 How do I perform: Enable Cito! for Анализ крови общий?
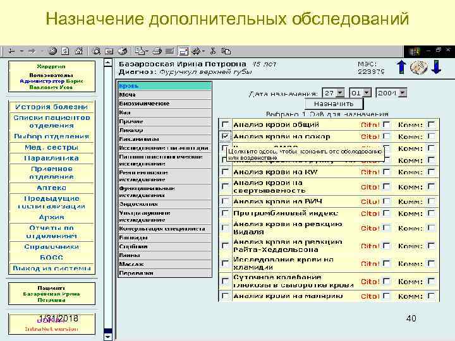[x=386, y=124]
